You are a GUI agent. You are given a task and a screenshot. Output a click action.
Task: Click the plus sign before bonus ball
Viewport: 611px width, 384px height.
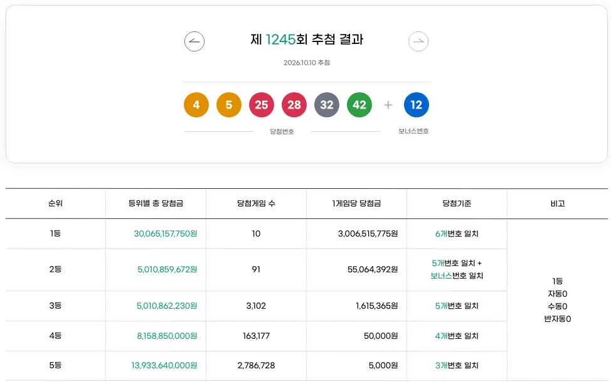388,105
